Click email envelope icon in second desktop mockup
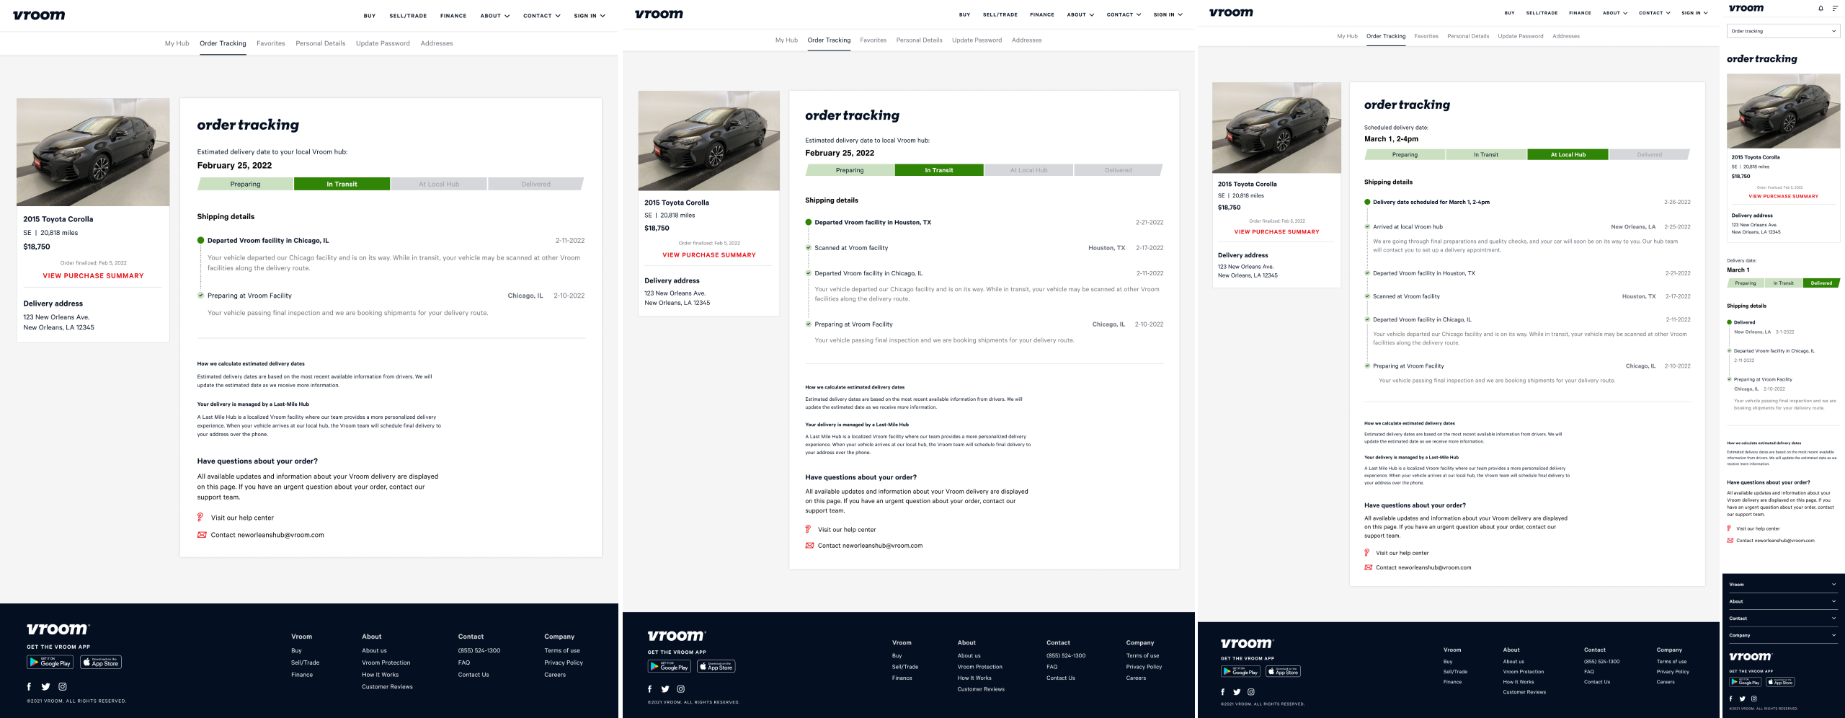Screen dimensions: 1845x718 [809, 546]
